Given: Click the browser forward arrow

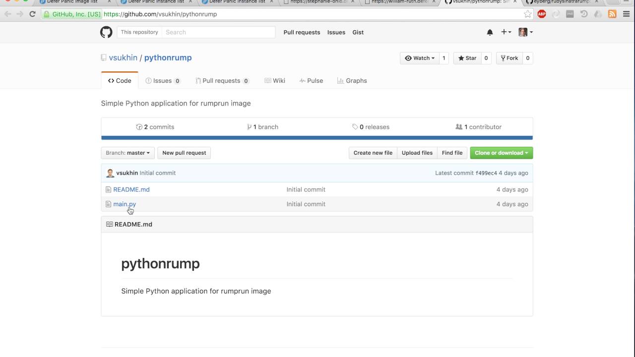Looking at the screenshot, I should point(20,14).
